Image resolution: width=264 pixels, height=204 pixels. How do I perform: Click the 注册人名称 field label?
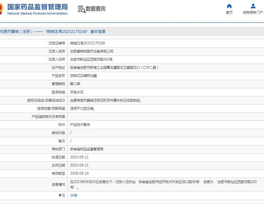(x=57, y=51)
